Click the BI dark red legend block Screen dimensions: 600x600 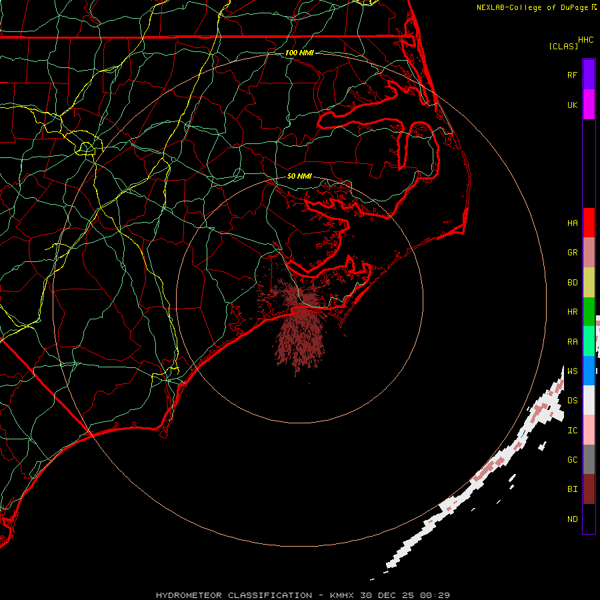pos(589,489)
